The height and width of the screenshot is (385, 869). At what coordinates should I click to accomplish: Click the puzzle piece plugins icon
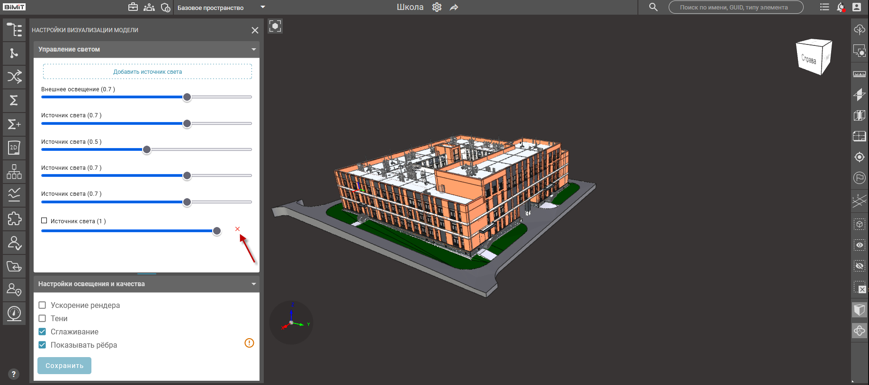(x=14, y=219)
